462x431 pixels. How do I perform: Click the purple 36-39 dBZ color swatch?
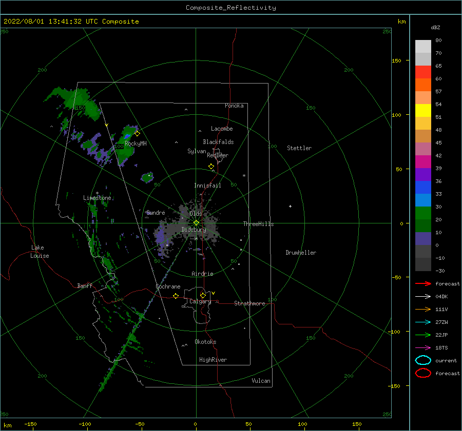pos(423,175)
